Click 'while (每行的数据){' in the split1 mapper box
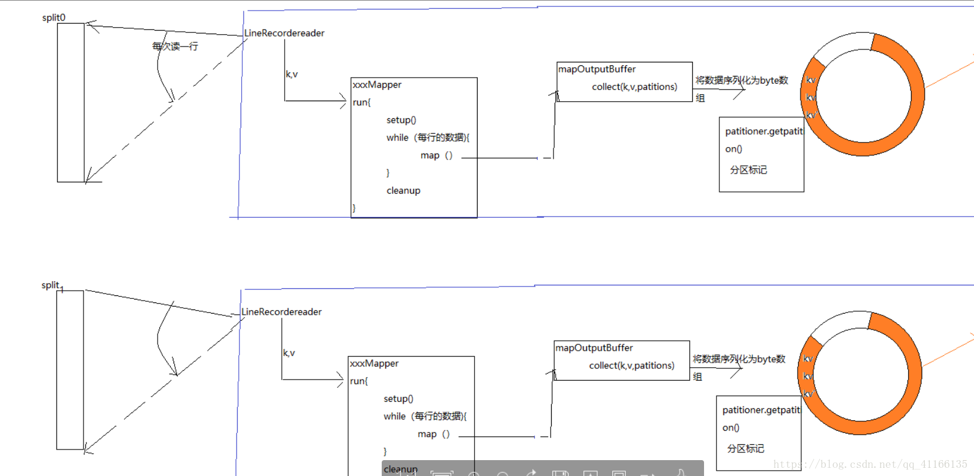974x476 pixels. pyautogui.click(x=425, y=417)
